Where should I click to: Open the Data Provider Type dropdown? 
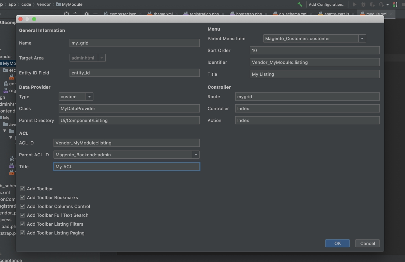click(89, 97)
